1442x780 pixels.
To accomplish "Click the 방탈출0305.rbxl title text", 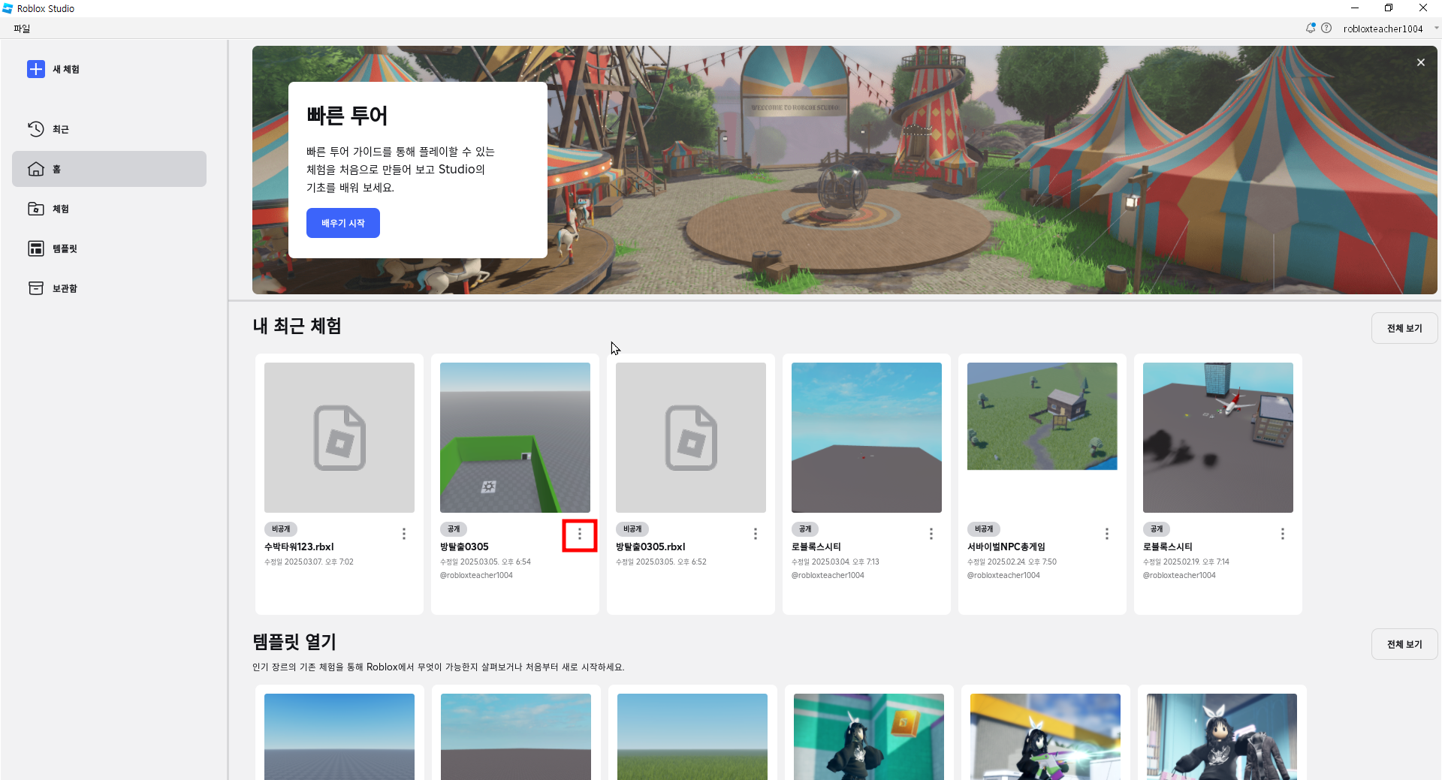I will pos(650,547).
